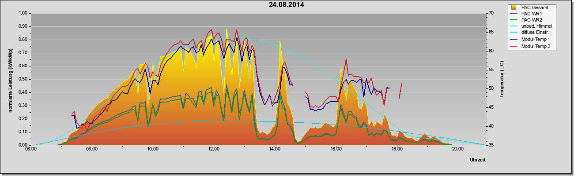Click the 70 value on temperature axis
This screenshot has width=574, height=176.
[x=491, y=13]
